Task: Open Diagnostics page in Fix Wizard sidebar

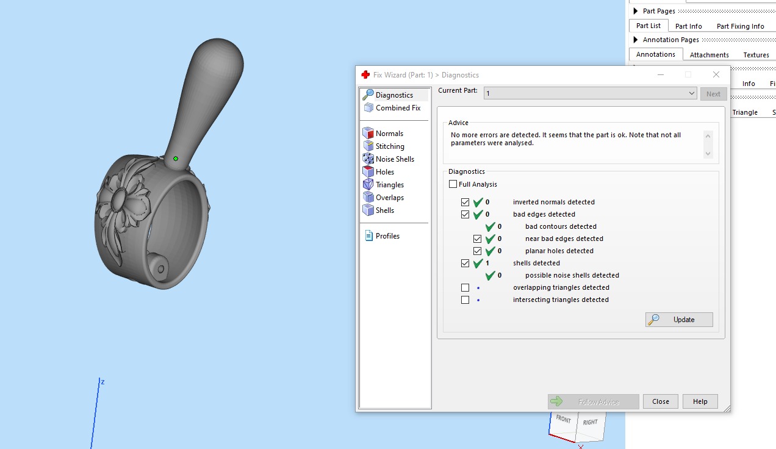Action: point(394,95)
